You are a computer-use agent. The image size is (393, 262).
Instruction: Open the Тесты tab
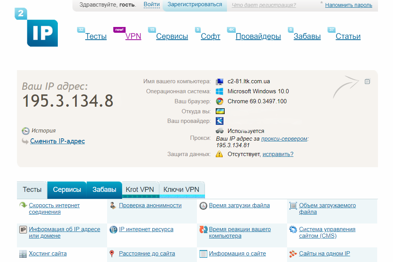click(x=32, y=190)
